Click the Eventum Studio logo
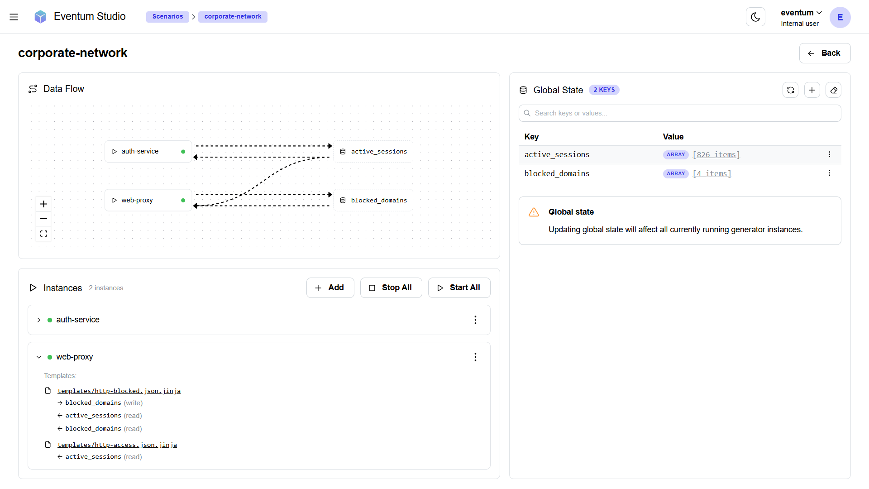The height and width of the screenshot is (489, 869). [40, 16]
